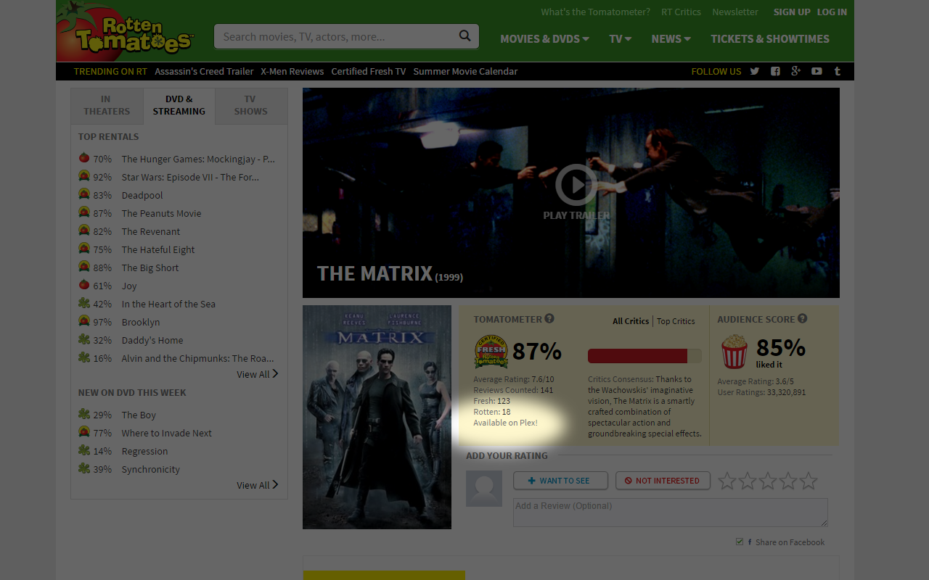Open the Facebook follow icon
The image size is (929, 580).
pyautogui.click(x=775, y=71)
